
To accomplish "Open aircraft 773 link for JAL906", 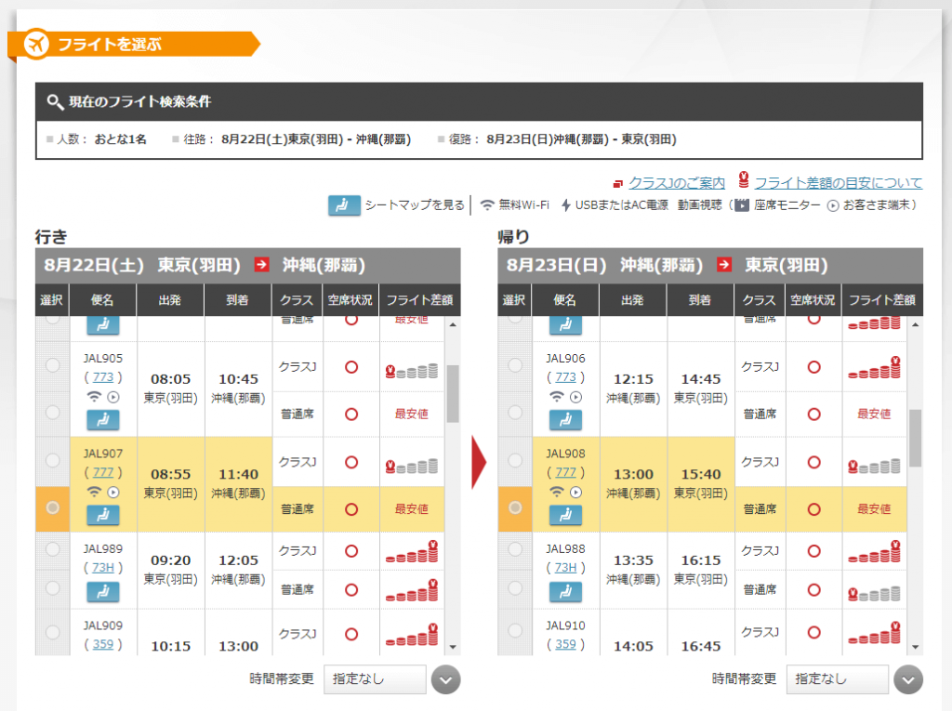I will coord(566,377).
